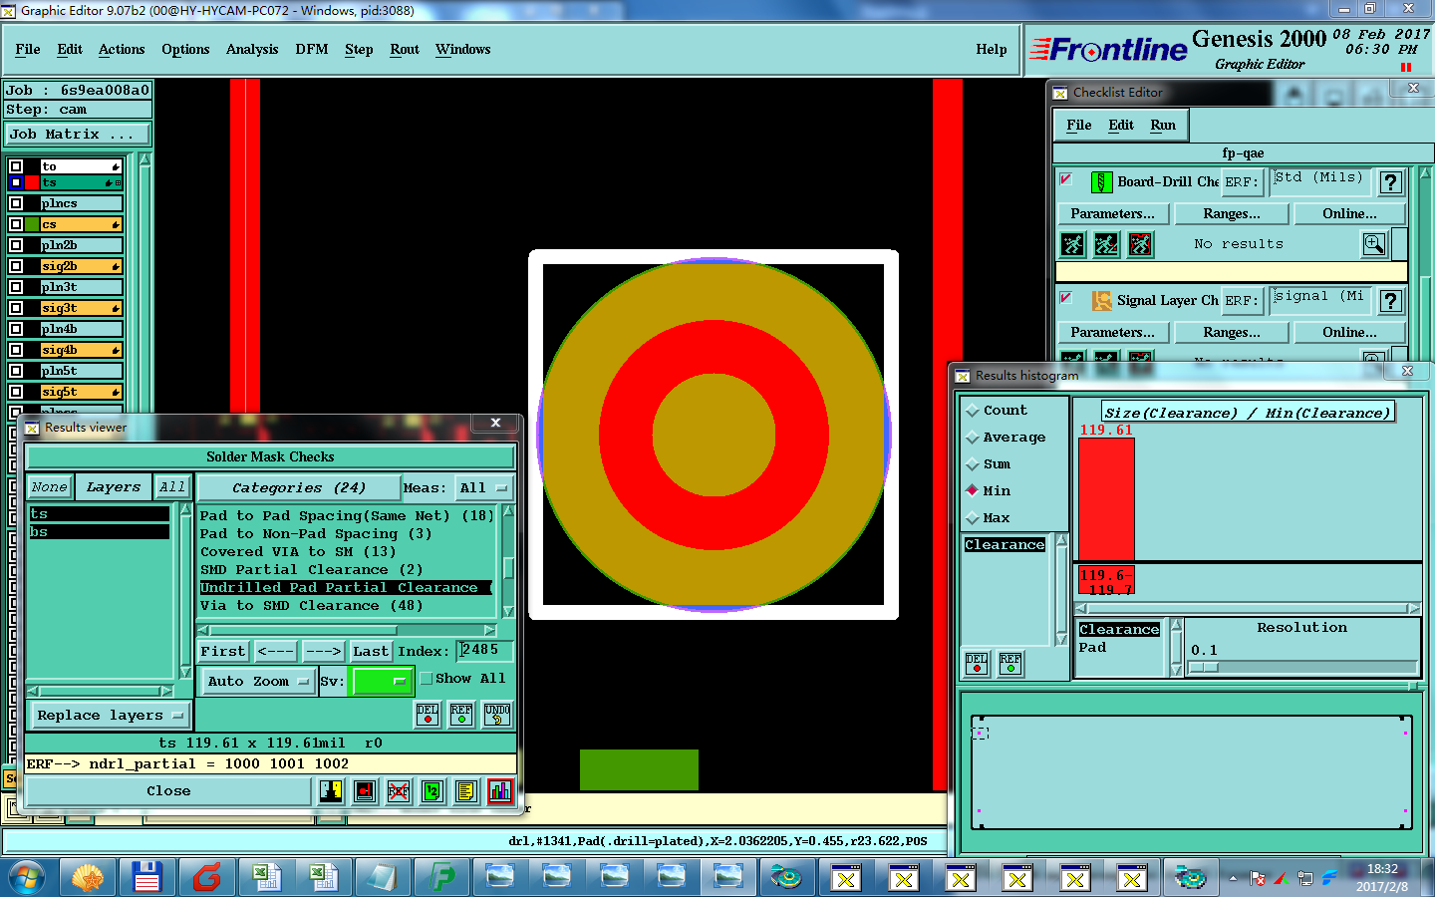Select the Average radio option
1435x897 pixels.
[973, 438]
